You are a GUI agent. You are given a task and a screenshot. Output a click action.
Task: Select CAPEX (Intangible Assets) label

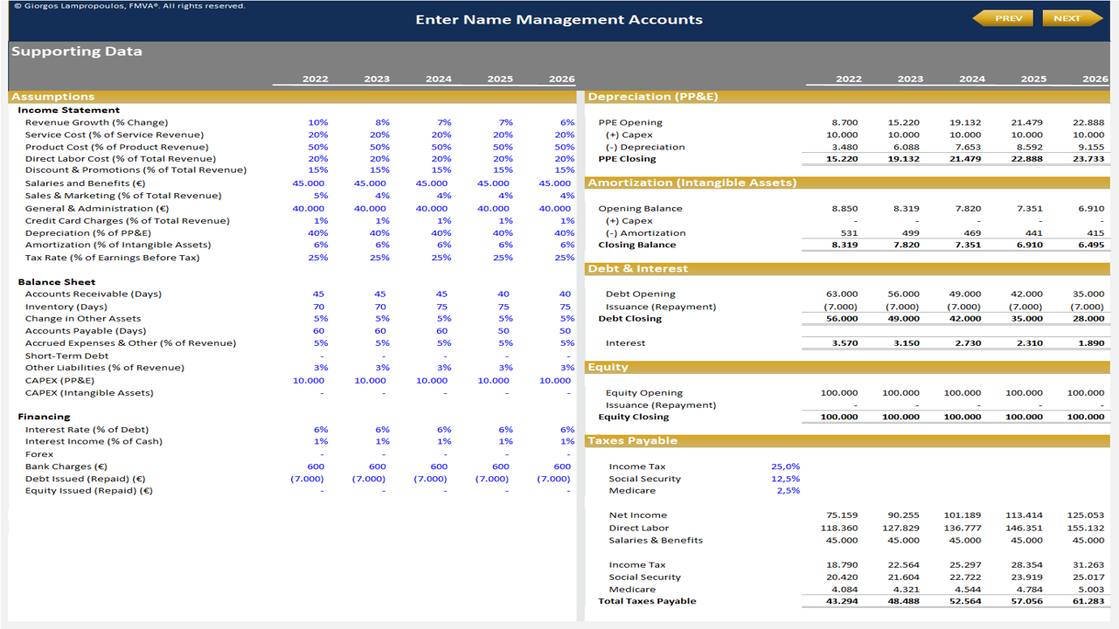(89, 393)
